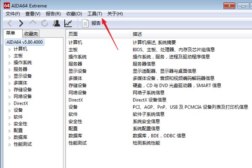Click the 网络子系统信息 description text
The image size is (252, 168).
point(149,92)
